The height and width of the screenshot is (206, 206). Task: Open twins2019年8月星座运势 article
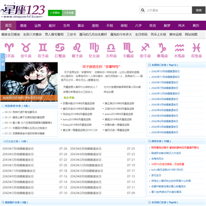tap(77, 120)
